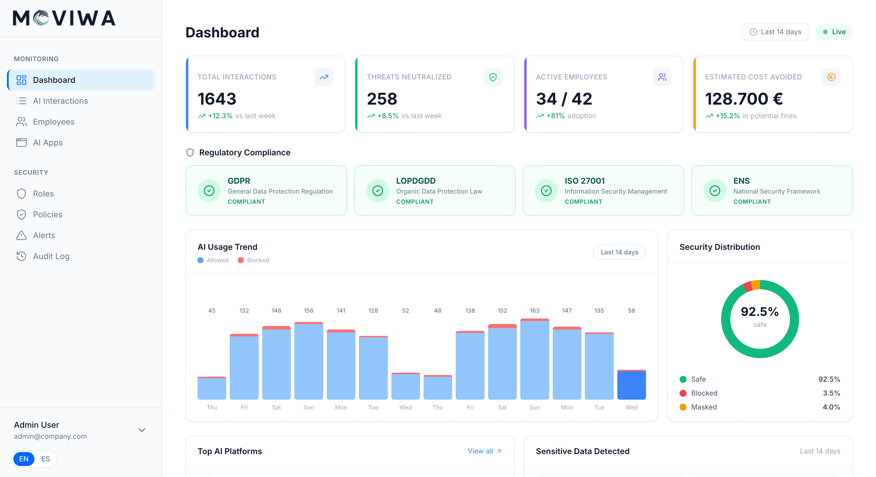Open Last 14 days filter on AI Usage Trend
The width and height of the screenshot is (876, 477).
[619, 252]
